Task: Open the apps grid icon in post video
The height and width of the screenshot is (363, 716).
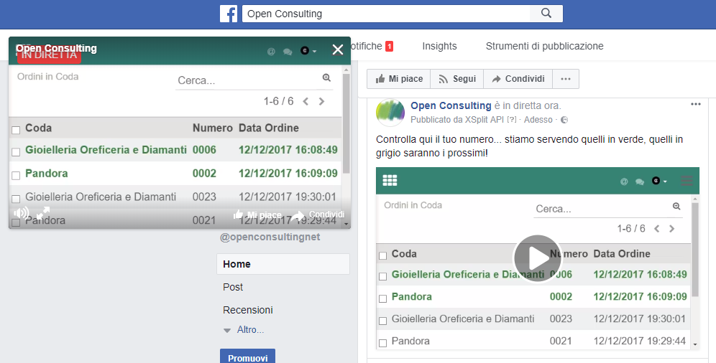Action: click(x=390, y=181)
